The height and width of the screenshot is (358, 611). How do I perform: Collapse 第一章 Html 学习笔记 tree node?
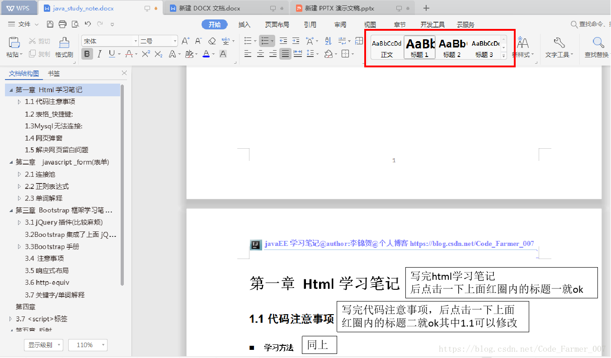coord(11,90)
